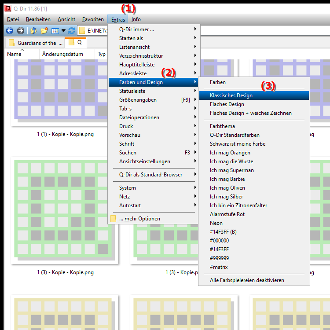Click Alle Farbspielereien deaktivieren
The image size is (330, 330).
point(254,280)
